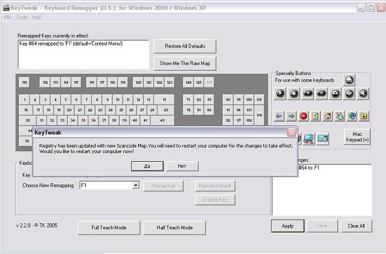The image size is (386, 254).
Task: Select keyboard key 86
Action: click(x=209, y=110)
